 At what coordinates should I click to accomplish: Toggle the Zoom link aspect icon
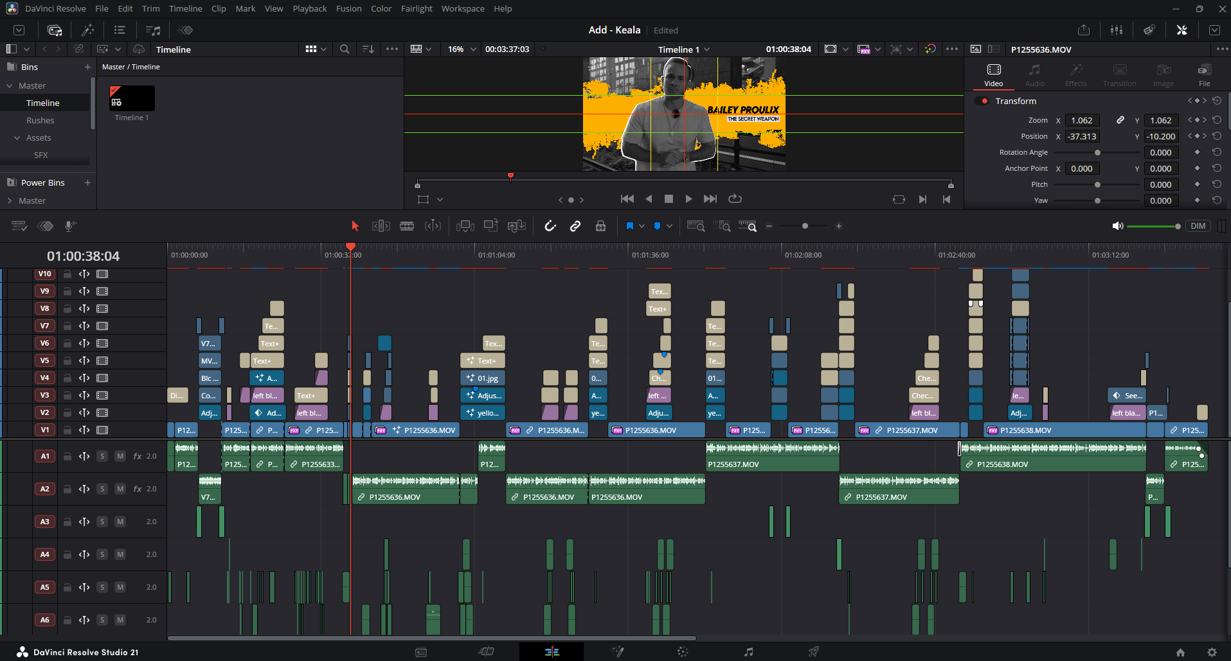1120,120
